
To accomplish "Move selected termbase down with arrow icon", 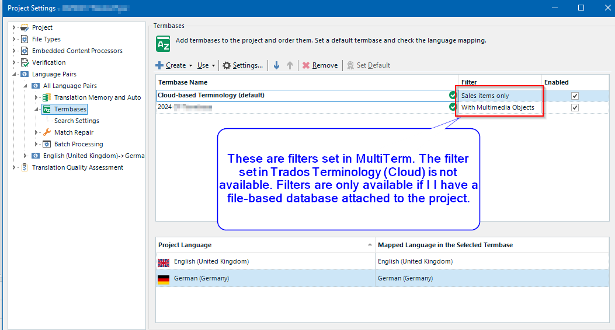I will coord(276,65).
